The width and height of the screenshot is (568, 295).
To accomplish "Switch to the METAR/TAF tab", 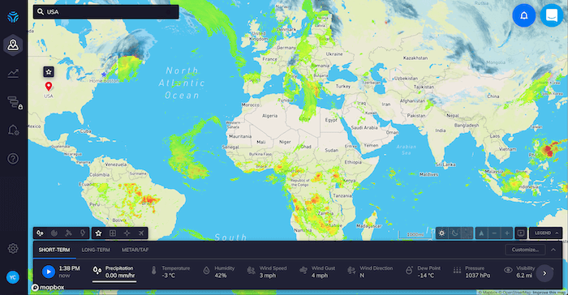I will 136,250.
